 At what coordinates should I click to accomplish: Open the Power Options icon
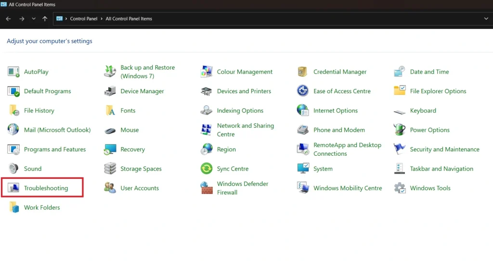[x=400, y=130]
